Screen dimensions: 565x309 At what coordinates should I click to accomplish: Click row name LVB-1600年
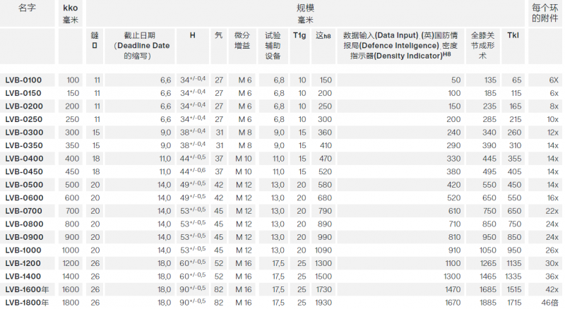tap(27, 289)
